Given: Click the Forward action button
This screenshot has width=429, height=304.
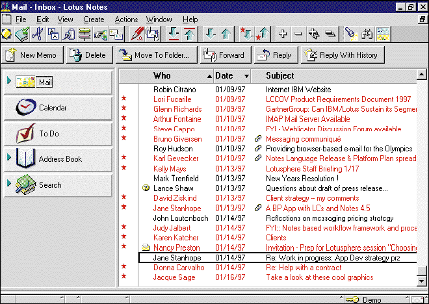Looking at the screenshot, I should 226,55.
